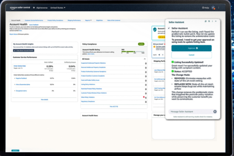Go to next Did you know tip

click(x=162, y=55)
